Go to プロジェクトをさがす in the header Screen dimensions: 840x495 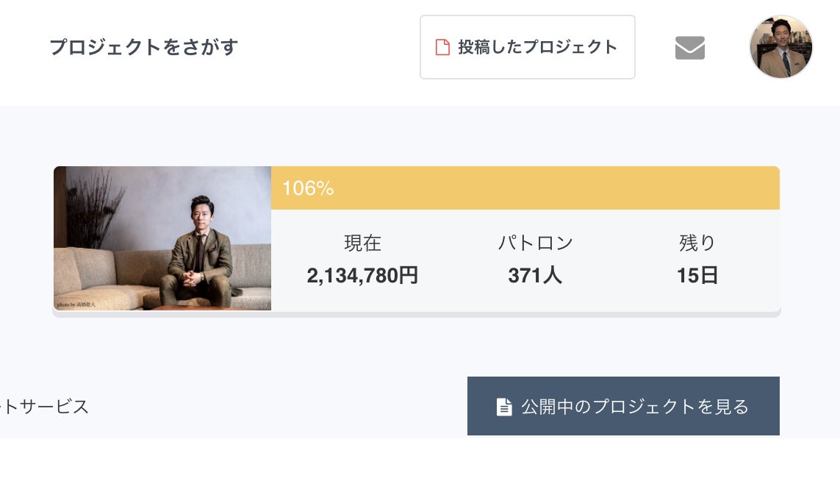144,47
